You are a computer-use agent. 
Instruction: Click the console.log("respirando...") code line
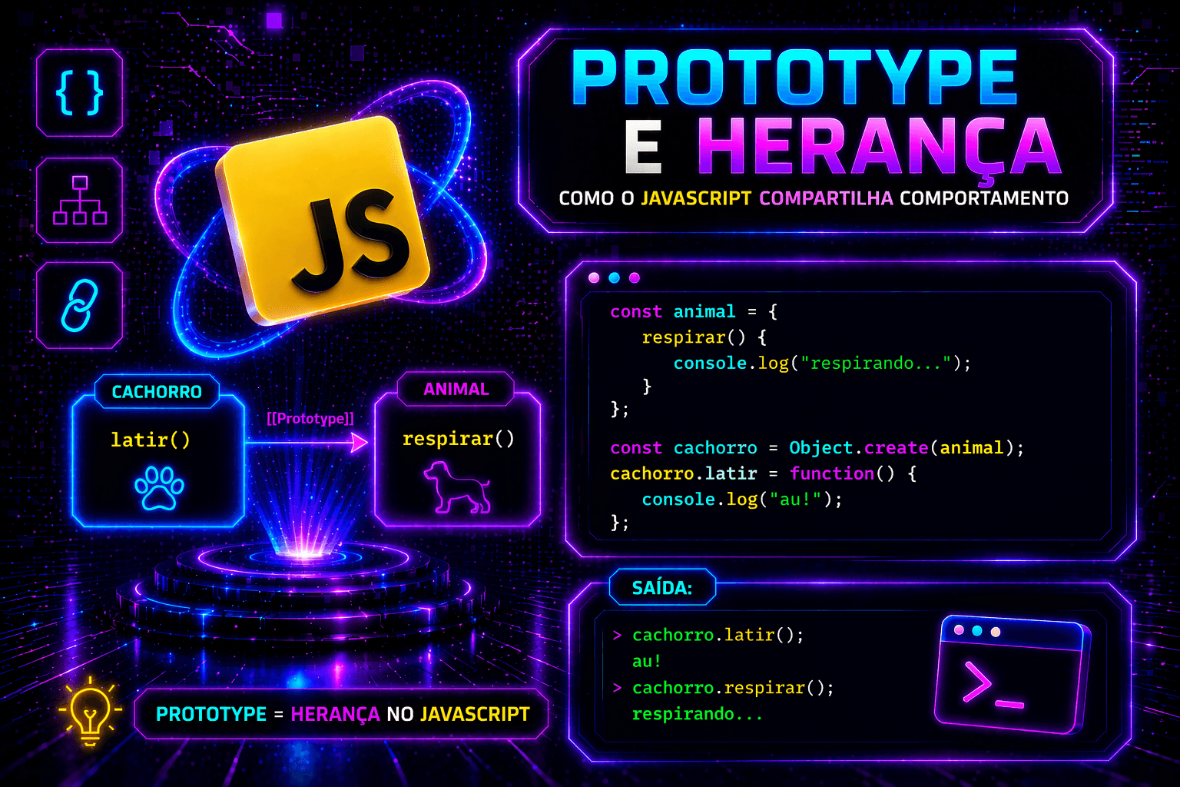pos(822,363)
